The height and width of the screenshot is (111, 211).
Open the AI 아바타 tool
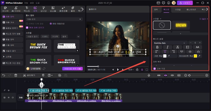click(15, 10)
